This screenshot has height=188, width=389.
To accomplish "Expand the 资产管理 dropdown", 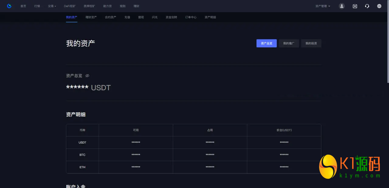I will click(x=323, y=6).
